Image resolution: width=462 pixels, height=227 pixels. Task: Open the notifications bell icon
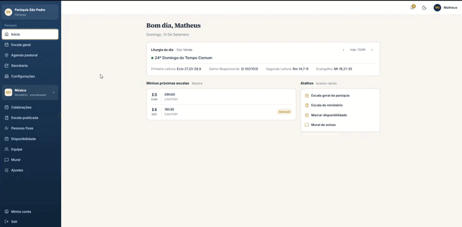(413, 7)
